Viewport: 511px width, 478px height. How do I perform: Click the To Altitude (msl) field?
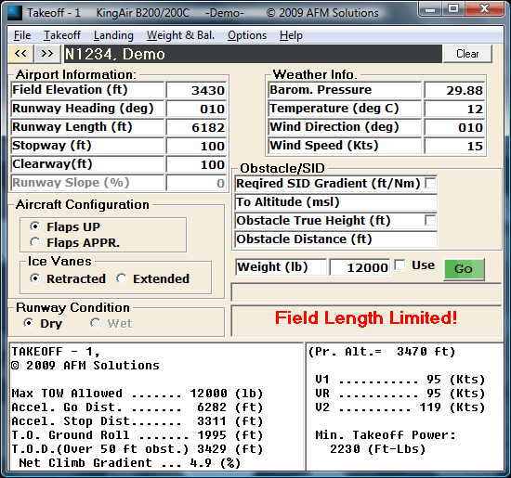tap(336, 202)
